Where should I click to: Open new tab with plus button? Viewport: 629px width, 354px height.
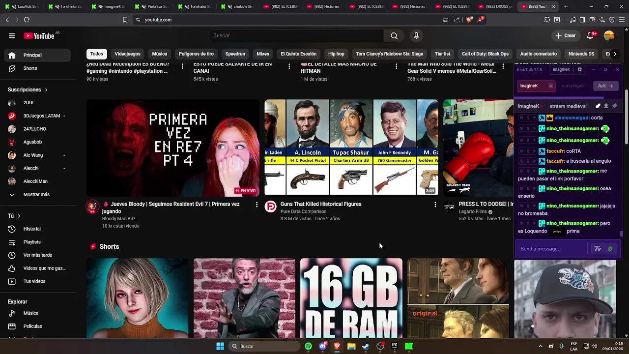(566, 6)
